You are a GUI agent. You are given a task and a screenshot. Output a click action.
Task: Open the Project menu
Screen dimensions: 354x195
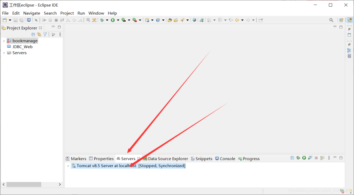67,13
